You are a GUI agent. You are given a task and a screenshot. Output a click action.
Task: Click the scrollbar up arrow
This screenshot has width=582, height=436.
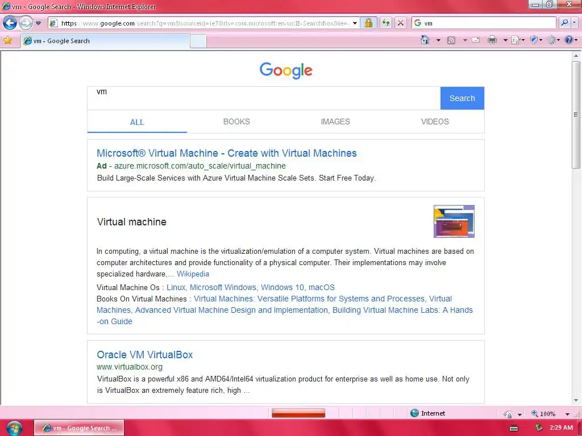point(576,56)
